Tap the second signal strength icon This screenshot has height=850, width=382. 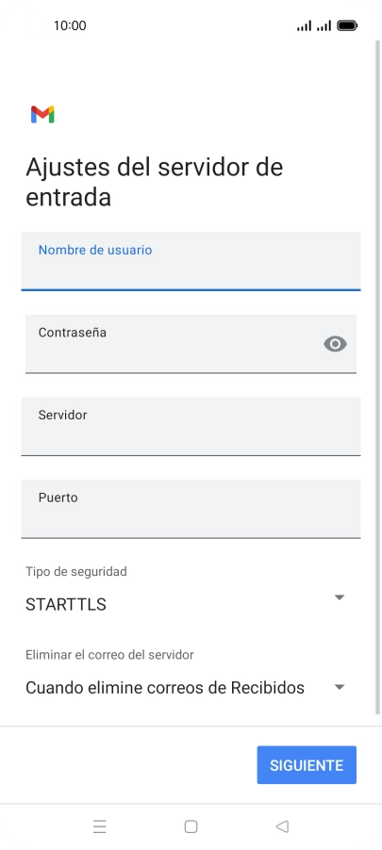tap(324, 25)
